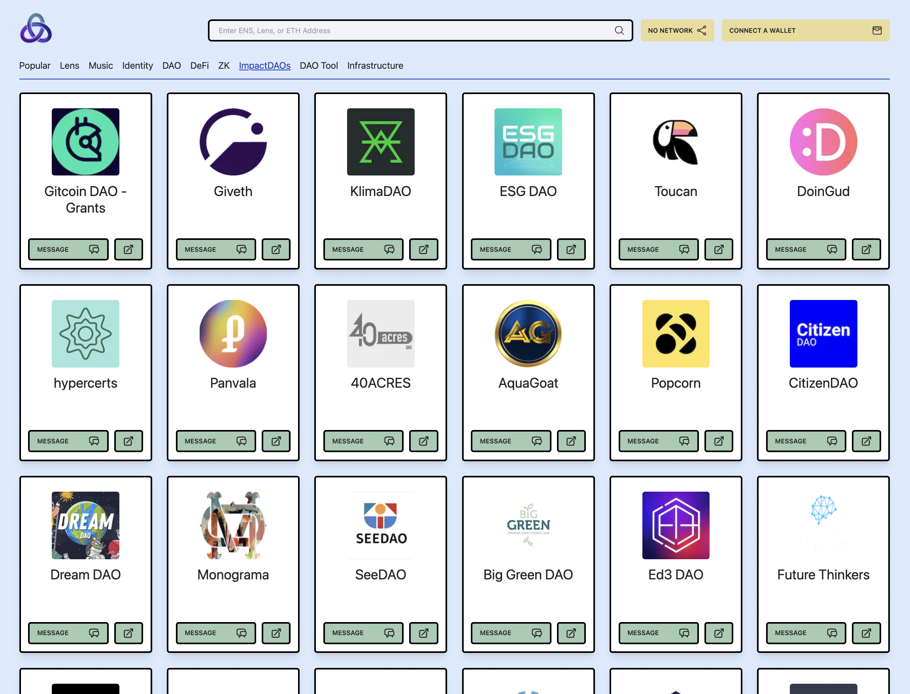Message ESG DAO
This screenshot has height=694, width=910.
pos(511,249)
